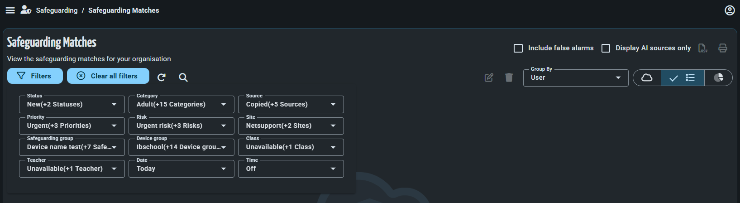Open the hamburger navigation menu
The height and width of the screenshot is (203, 740).
click(x=10, y=10)
